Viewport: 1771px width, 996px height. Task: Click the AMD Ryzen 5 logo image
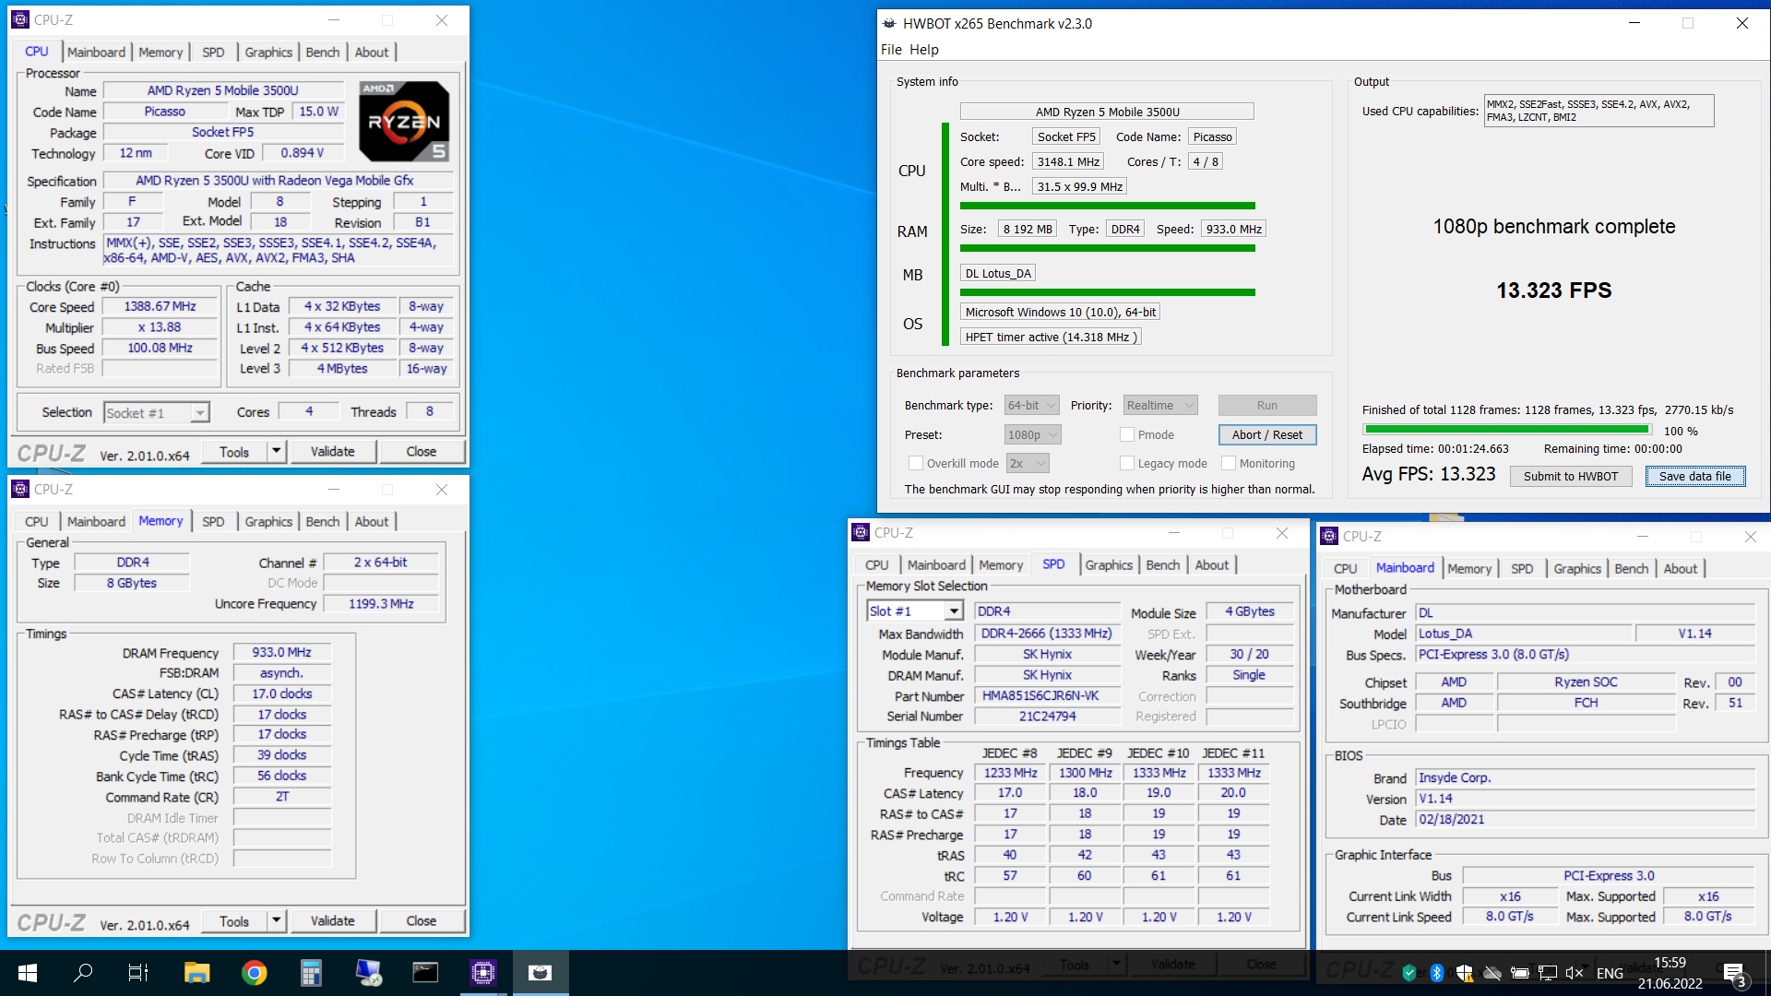[404, 121]
